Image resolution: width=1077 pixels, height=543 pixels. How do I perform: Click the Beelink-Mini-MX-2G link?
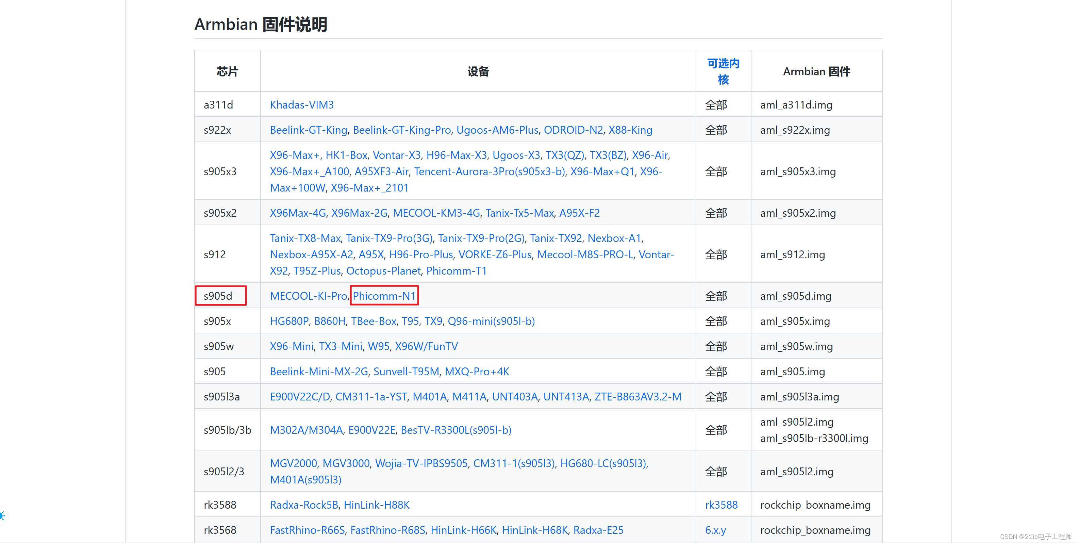point(319,371)
